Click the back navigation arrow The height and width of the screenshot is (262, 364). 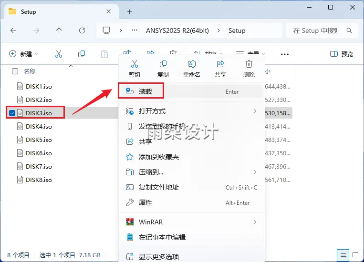tap(13, 30)
